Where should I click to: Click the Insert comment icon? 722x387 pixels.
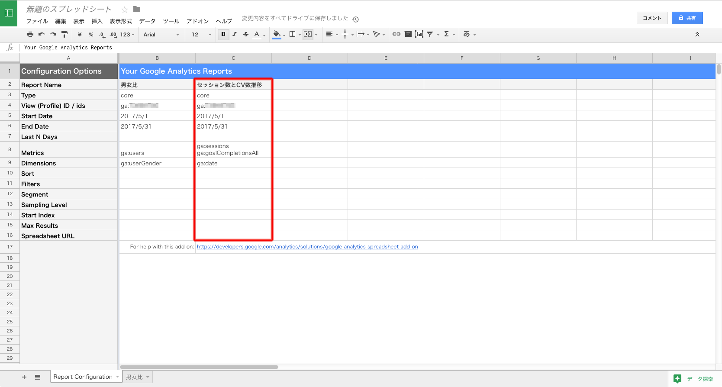click(x=408, y=34)
